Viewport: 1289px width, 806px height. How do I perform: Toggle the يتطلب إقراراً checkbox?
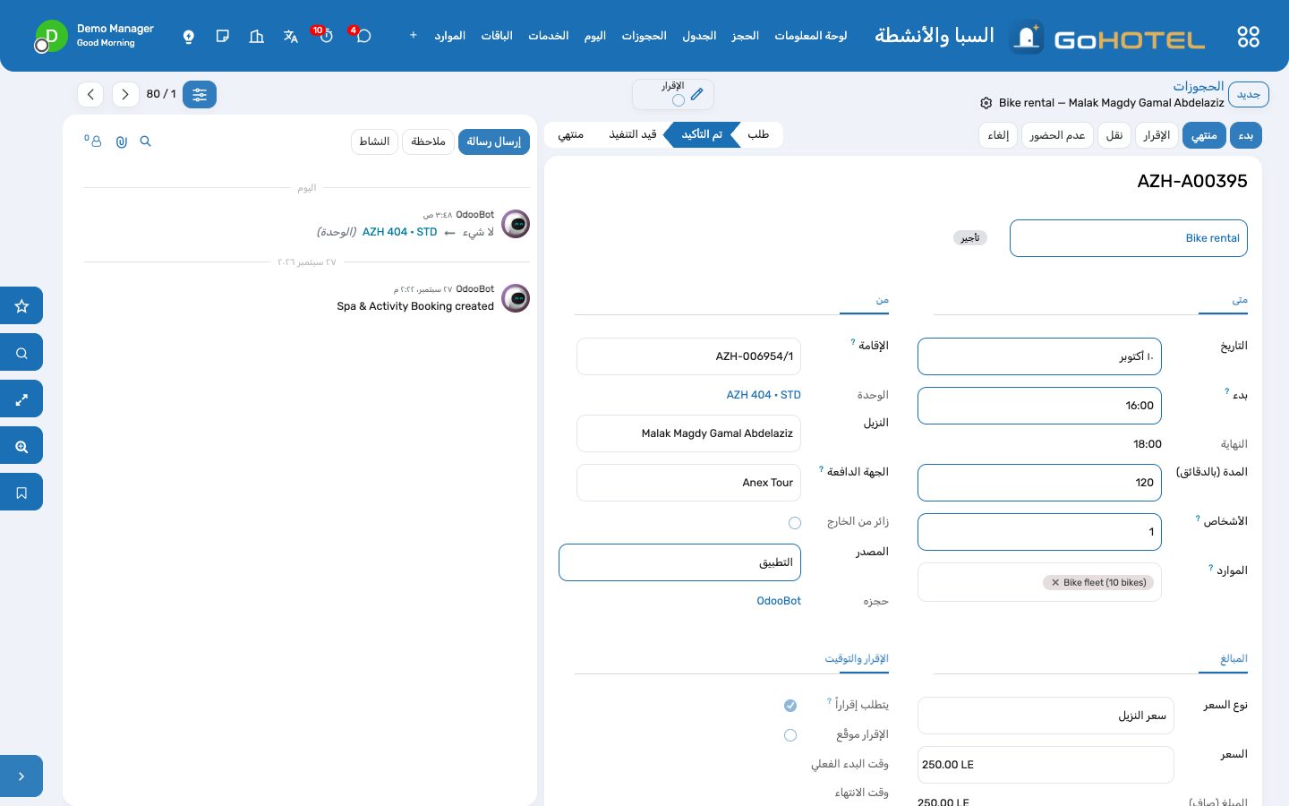coord(790,706)
